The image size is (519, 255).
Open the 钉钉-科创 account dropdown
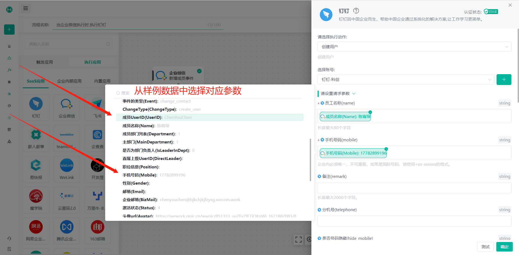406,79
